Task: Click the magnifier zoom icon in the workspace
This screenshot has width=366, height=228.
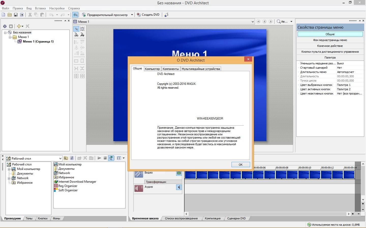Action: (x=279, y=22)
